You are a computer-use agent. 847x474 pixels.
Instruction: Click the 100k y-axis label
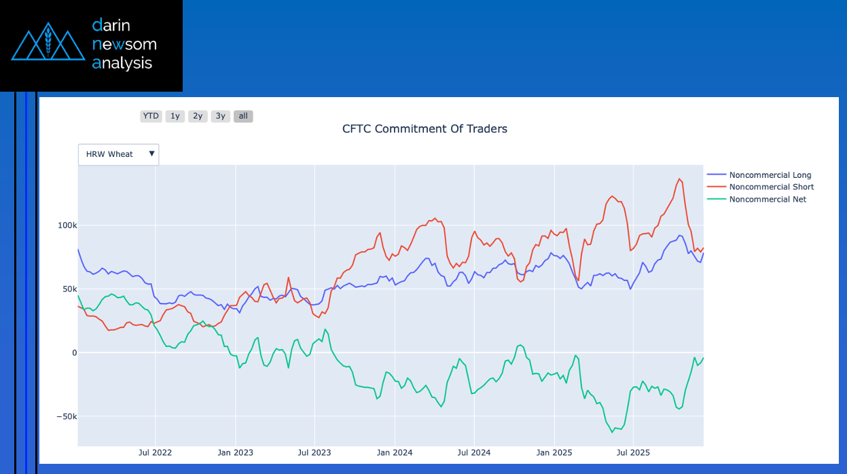(x=66, y=225)
